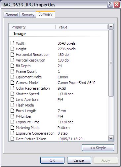Open the Security tab
The height and width of the screenshot is (167, 121).
pos(28,15)
